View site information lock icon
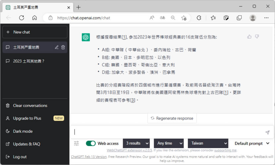Screen dimensions: 275x165 point(50,18)
